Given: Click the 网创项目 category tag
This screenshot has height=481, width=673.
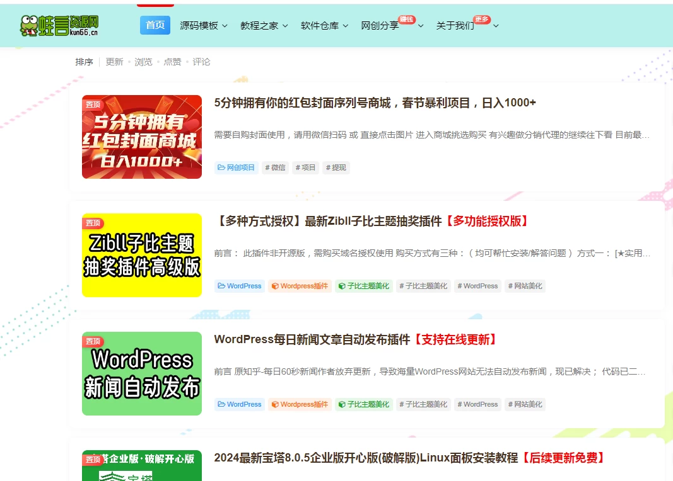Looking at the screenshot, I should [x=236, y=167].
